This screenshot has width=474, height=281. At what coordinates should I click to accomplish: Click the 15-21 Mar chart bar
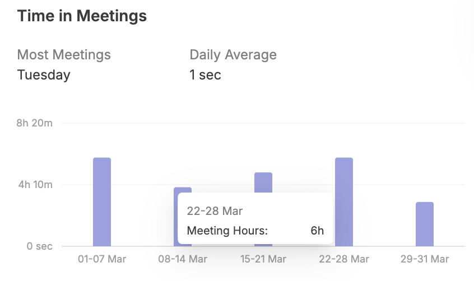(x=263, y=182)
